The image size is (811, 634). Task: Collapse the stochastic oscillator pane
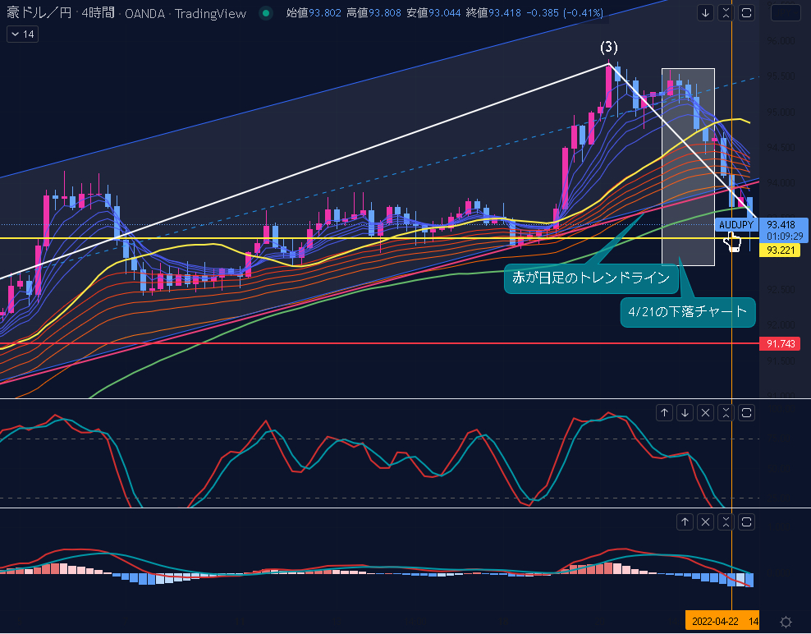coord(726,413)
